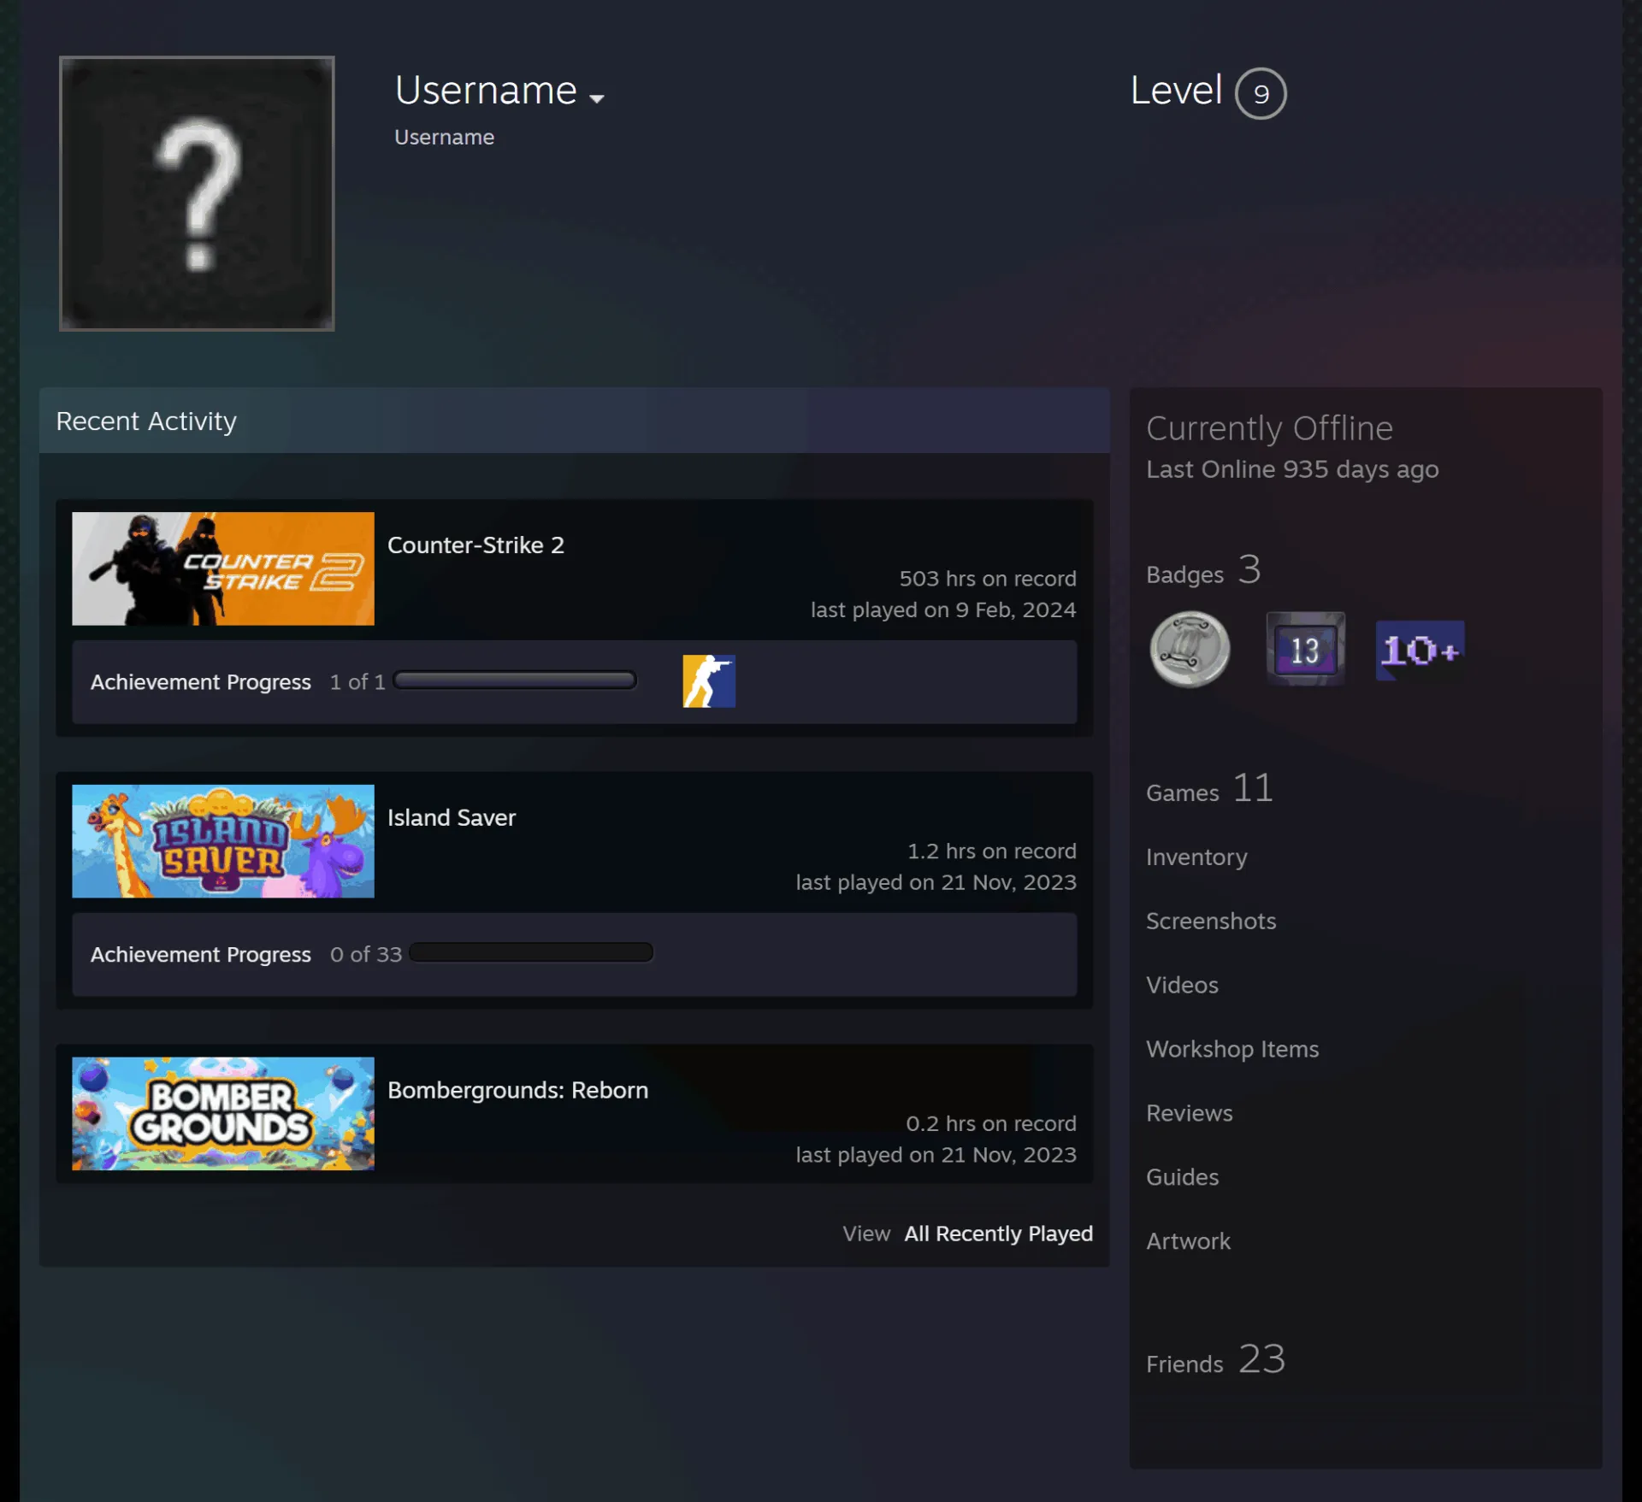Click the question-mark profile avatar

pos(197,193)
